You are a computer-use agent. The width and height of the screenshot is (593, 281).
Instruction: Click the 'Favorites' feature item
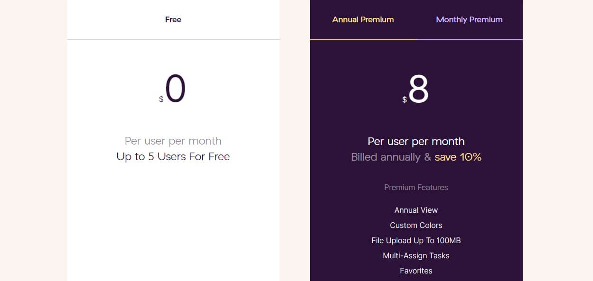click(416, 271)
